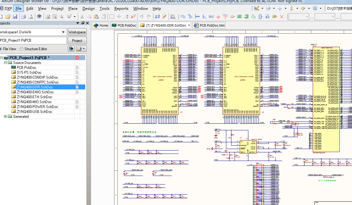
Task: Switch to the PCB.PcbDoc tab
Action: click(124, 25)
